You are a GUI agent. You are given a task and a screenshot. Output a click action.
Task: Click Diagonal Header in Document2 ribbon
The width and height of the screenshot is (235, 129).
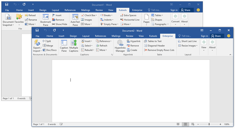[x=154, y=46]
